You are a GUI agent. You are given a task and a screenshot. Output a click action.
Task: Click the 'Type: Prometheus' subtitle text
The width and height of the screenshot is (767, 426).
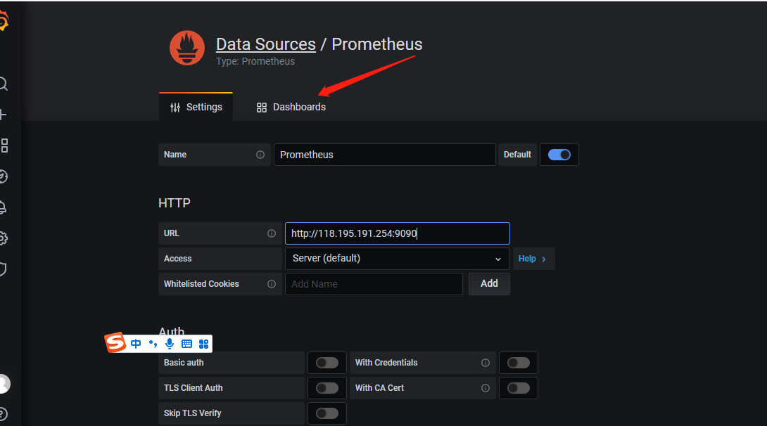pos(255,62)
